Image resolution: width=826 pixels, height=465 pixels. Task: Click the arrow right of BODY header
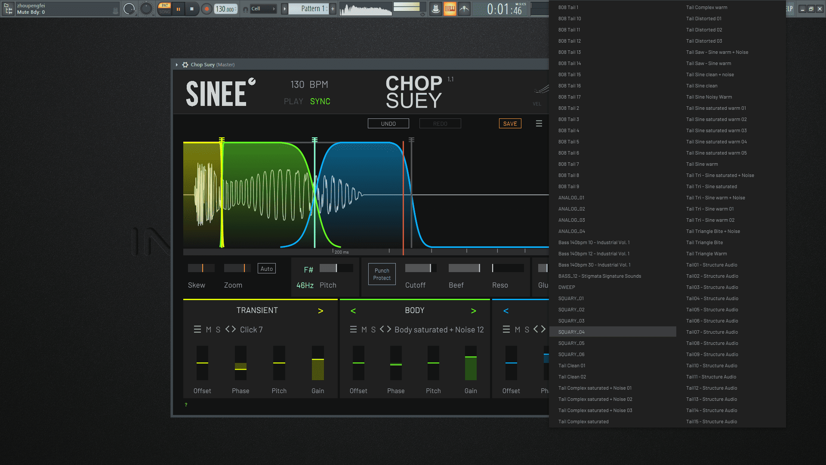pos(473,311)
